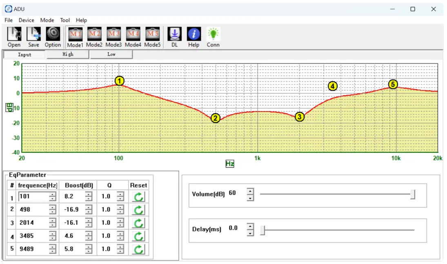Screen dimensions: 447x264
Task: Increase Delay(ms) with up spinner
Action: (x=250, y=227)
